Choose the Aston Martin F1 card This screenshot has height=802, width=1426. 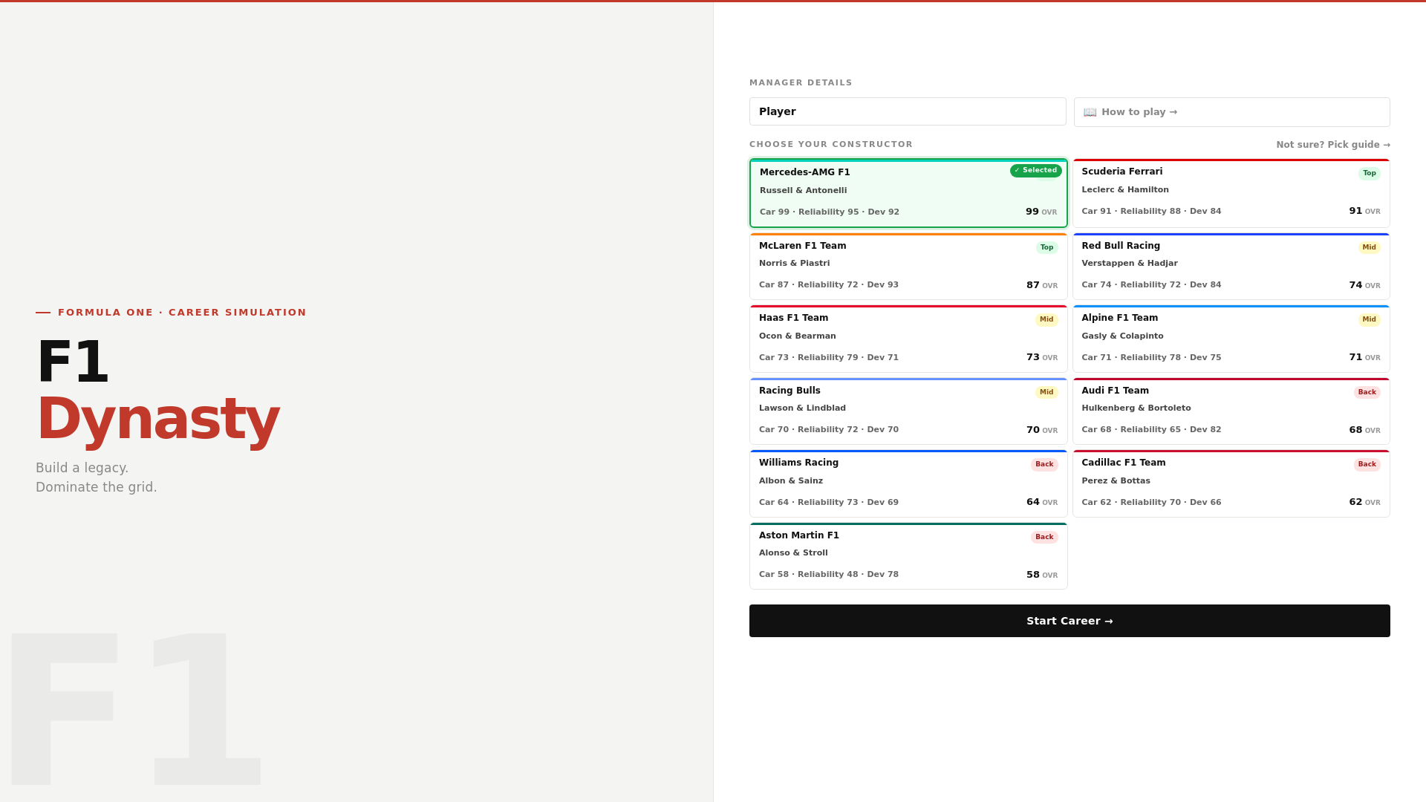(x=908, y=556)
